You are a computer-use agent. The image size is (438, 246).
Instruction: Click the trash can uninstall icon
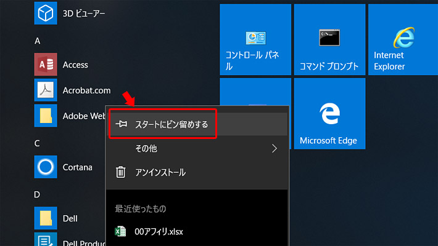pos(121,172)
